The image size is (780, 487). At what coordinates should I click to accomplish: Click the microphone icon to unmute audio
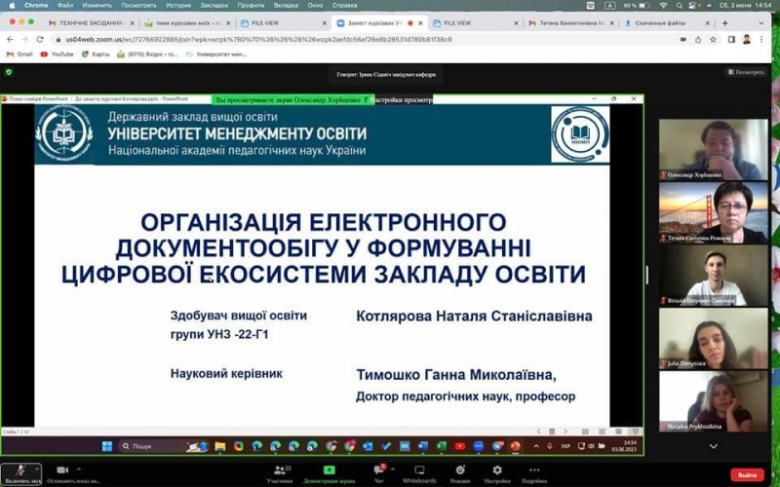point(20,469)
